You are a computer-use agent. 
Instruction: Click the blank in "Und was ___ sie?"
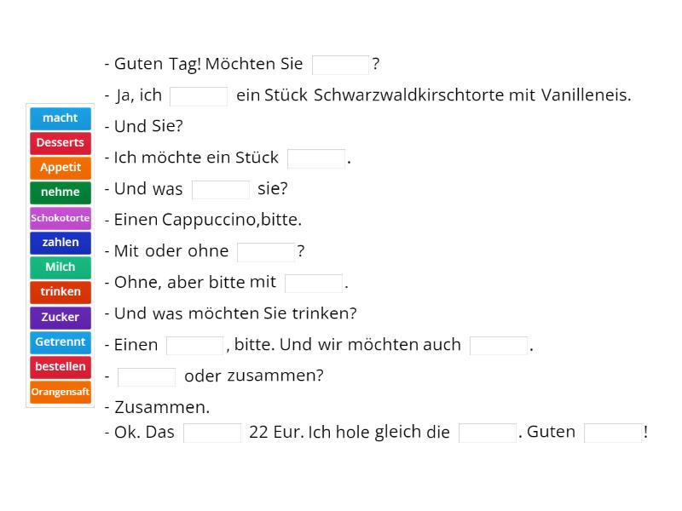(x=220, y=188)
